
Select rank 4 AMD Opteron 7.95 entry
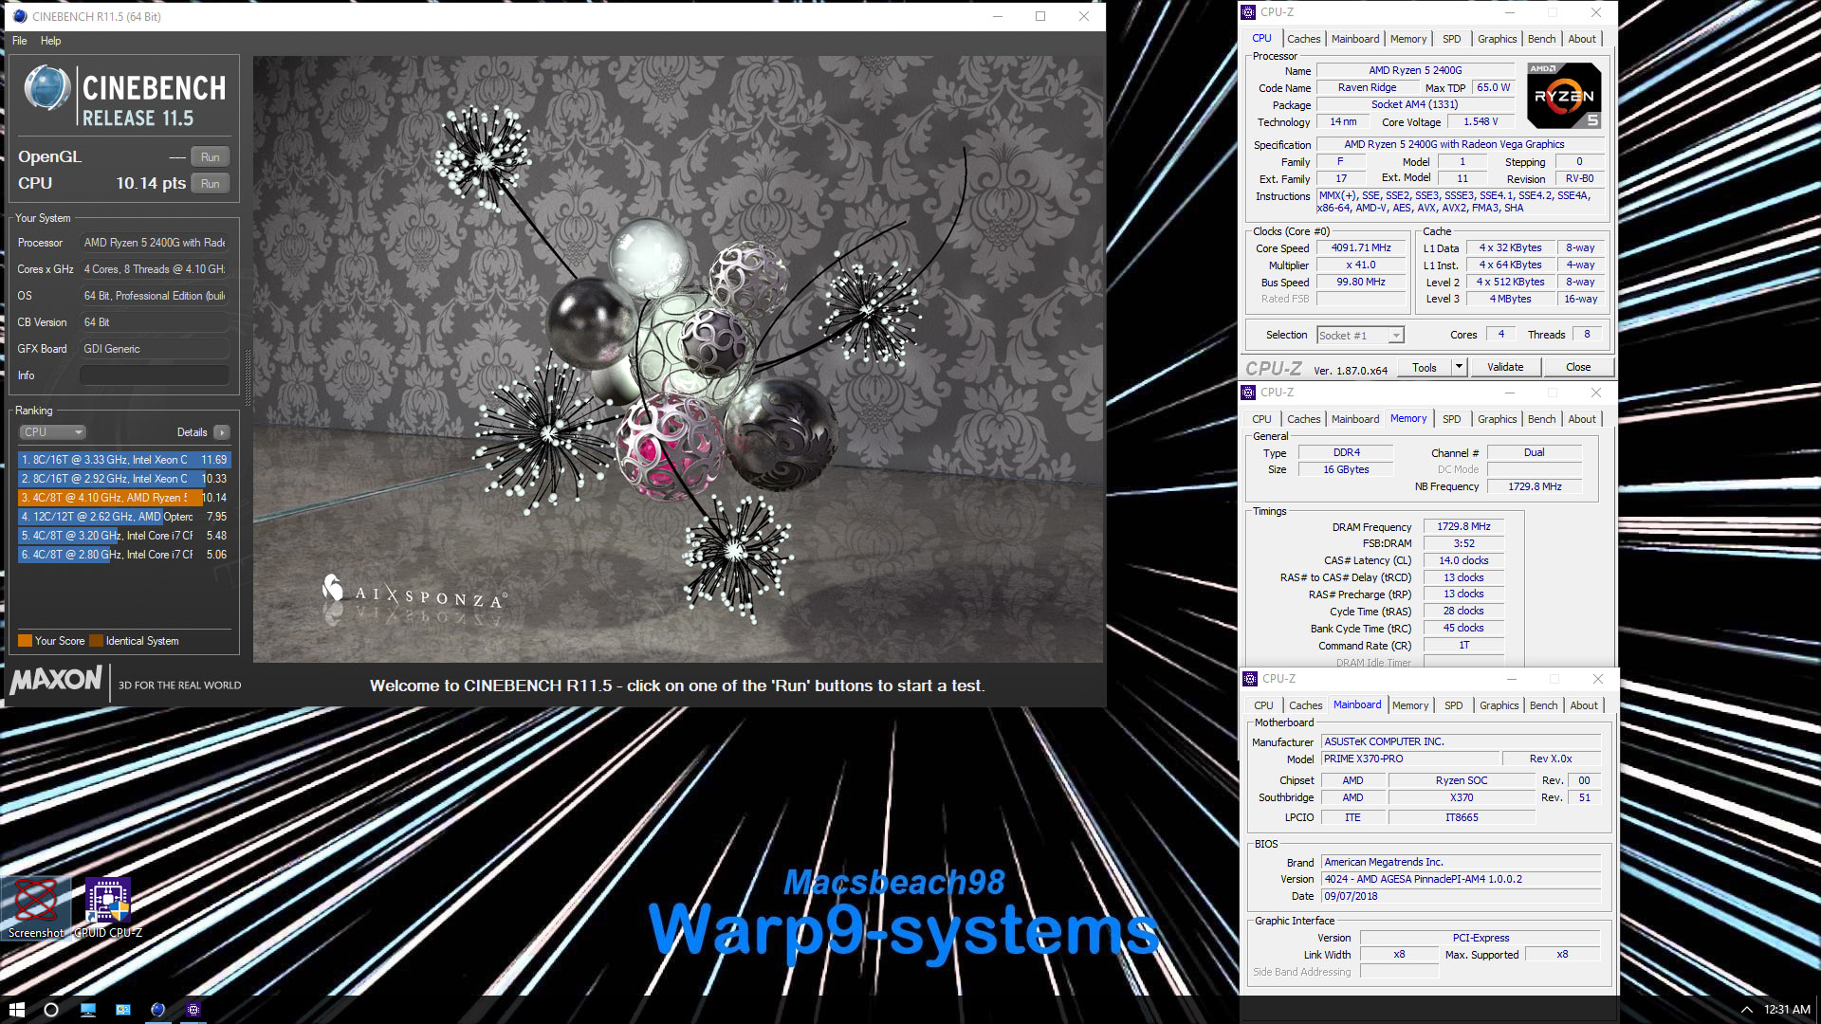(x=124, y=517)
